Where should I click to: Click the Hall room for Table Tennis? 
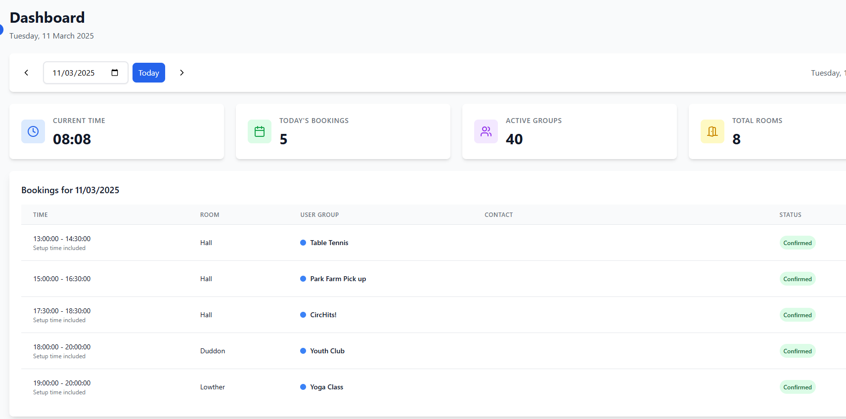click(206, 243)
